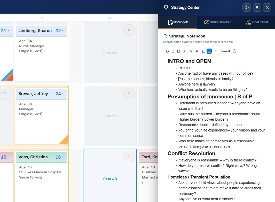The height and width of the screenshot is (202, 275).
Task: Apply italic formatting in Strategy Notebook
Action: pos(173,51)
